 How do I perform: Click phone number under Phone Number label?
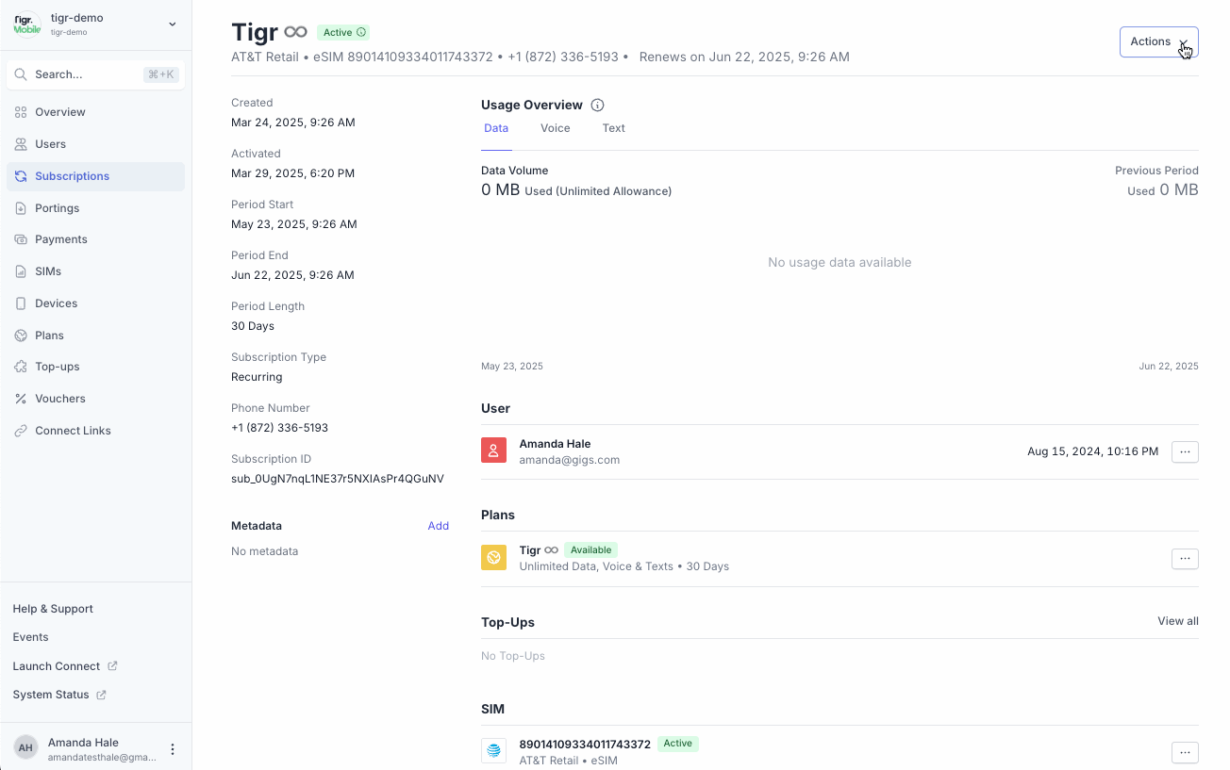(280, 428)
